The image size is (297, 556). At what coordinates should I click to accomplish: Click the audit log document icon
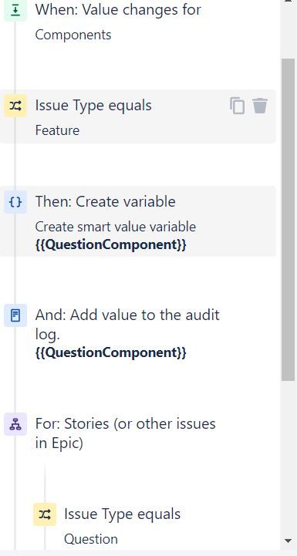(15, 315)
